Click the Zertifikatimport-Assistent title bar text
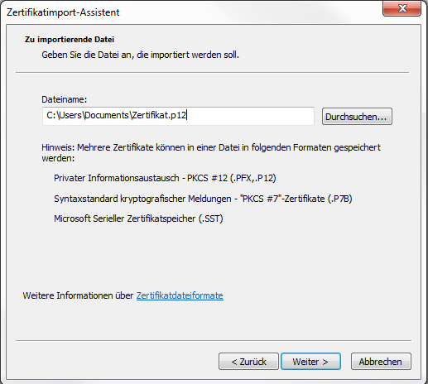 coord(63,12)
